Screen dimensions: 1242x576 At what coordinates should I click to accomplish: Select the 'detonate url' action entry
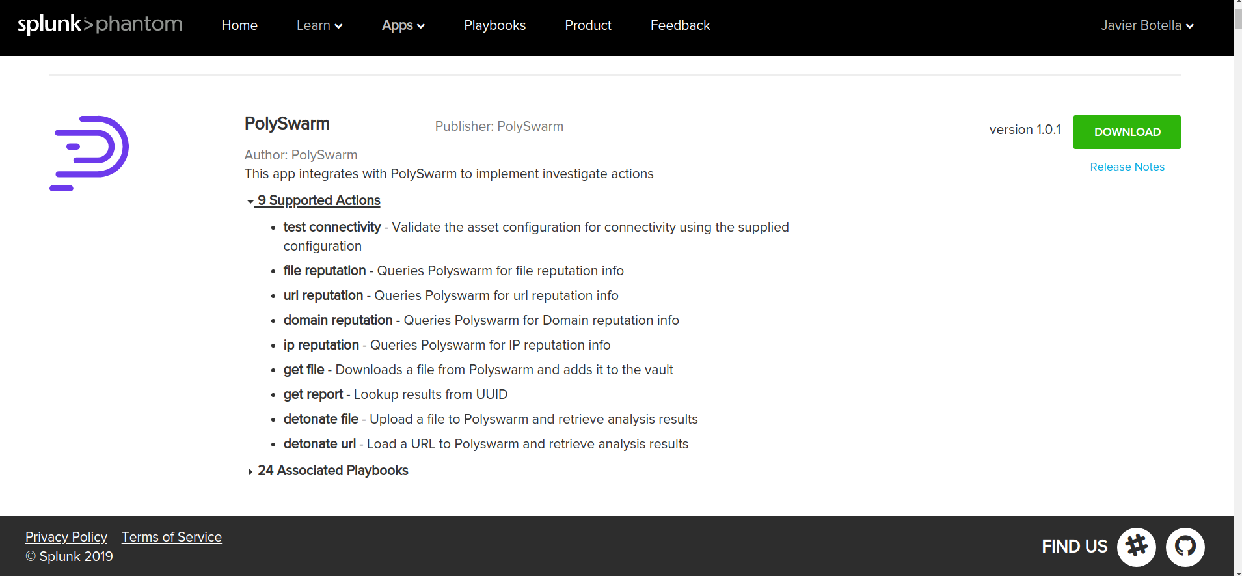pyautogui.click(x=486, y=444)
